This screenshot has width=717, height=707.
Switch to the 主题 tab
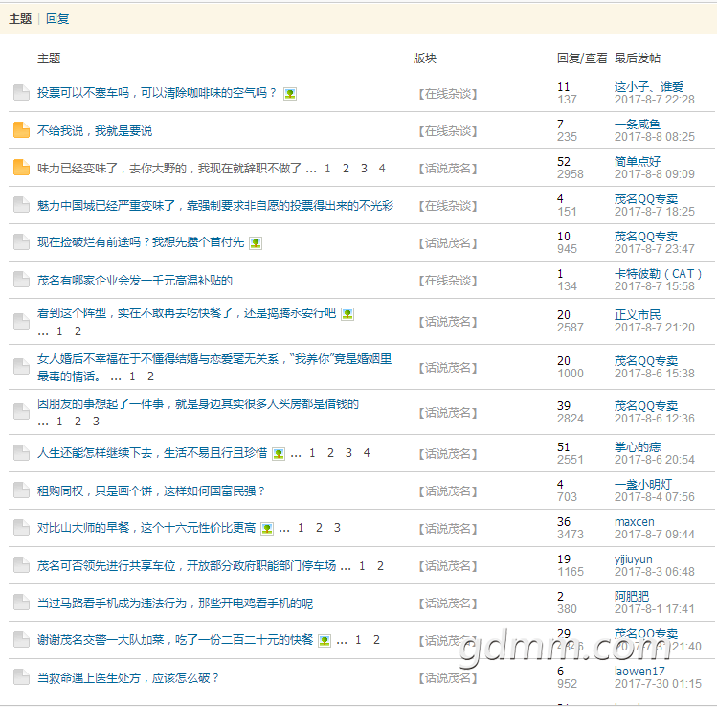pyautogui.click(x=20, y=18)
